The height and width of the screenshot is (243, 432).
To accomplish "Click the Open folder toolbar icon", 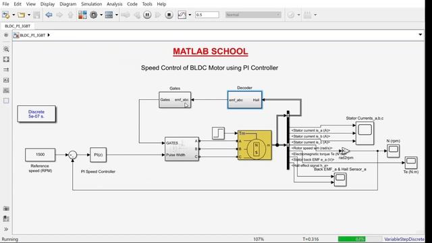I will tap(21, 15).
